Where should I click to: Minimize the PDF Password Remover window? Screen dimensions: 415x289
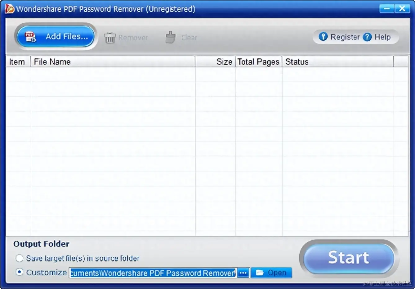click(387, 8)
